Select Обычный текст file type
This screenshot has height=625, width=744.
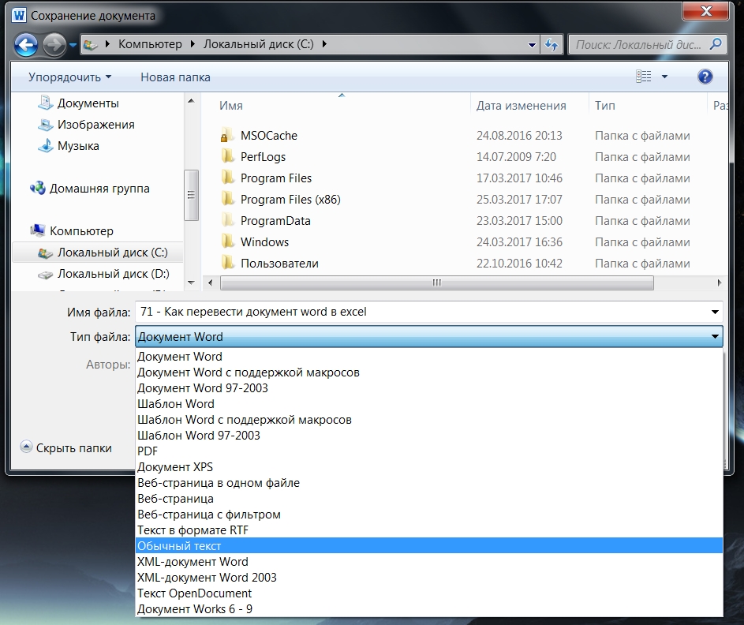(x=179, y=546)
